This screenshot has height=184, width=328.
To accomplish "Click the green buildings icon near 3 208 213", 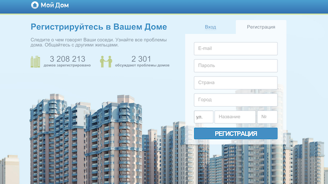I will [x=35, y=62].
